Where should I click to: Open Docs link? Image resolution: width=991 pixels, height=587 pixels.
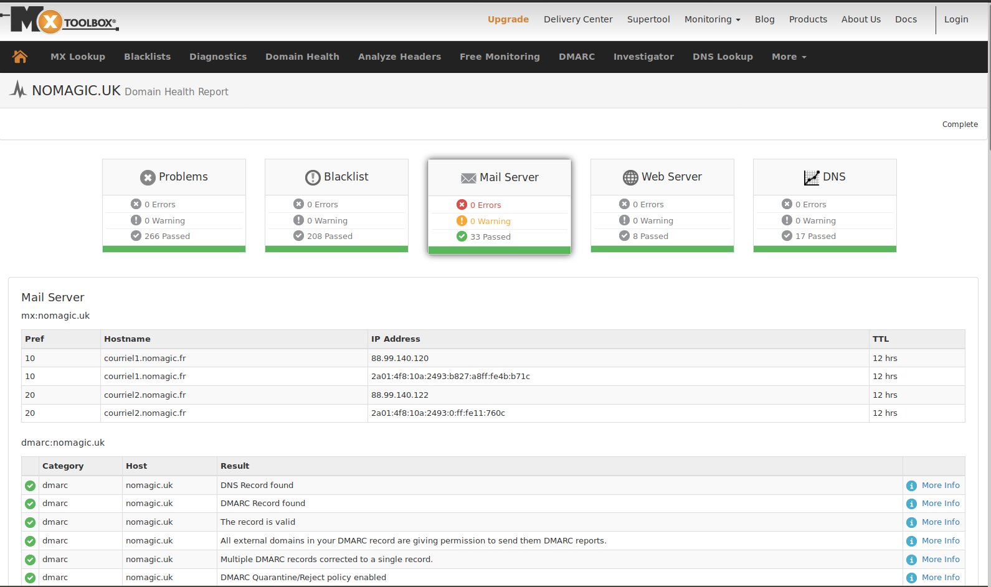pyautogui.click(x=906, y=19)
